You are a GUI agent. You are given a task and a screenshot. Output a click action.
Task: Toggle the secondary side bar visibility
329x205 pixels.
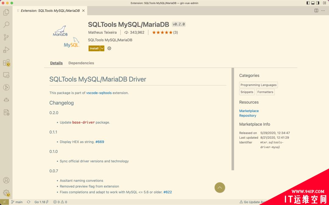(x=318, y=3)
